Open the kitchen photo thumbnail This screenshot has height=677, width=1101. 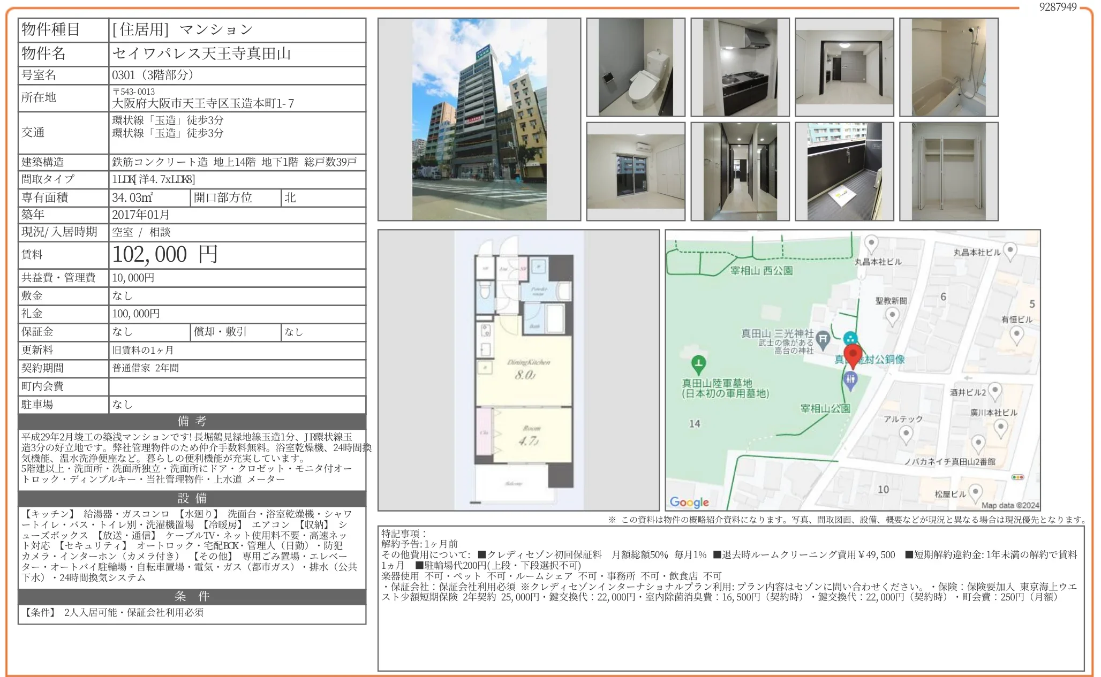[740, 67]
